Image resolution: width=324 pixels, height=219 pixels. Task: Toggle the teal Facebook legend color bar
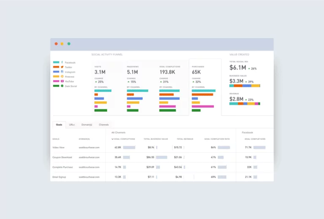tap(56, 62)
